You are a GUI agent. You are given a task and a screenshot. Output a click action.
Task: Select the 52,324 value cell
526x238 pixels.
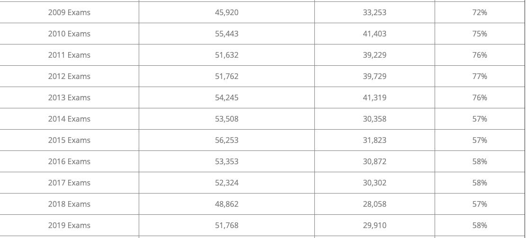pos(227,183)
